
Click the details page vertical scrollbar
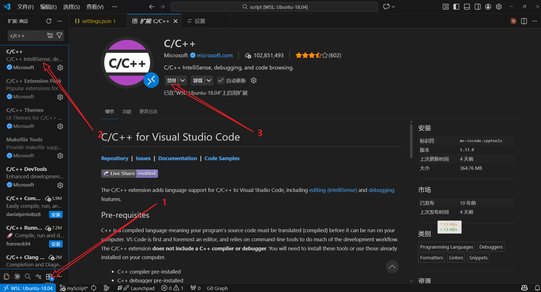[x=411, y=141]
